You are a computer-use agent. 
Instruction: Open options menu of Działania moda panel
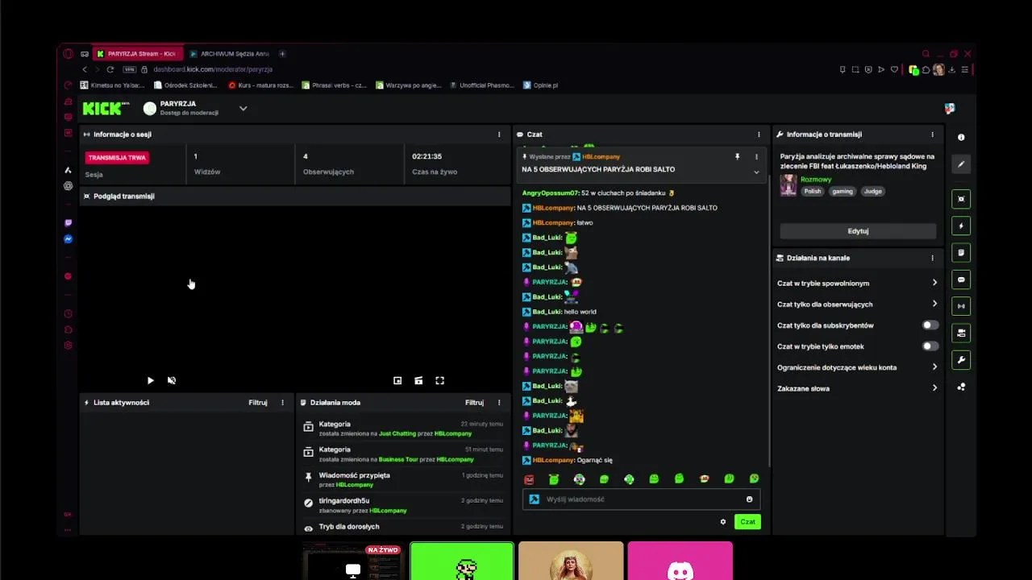[x=499, y=402]
